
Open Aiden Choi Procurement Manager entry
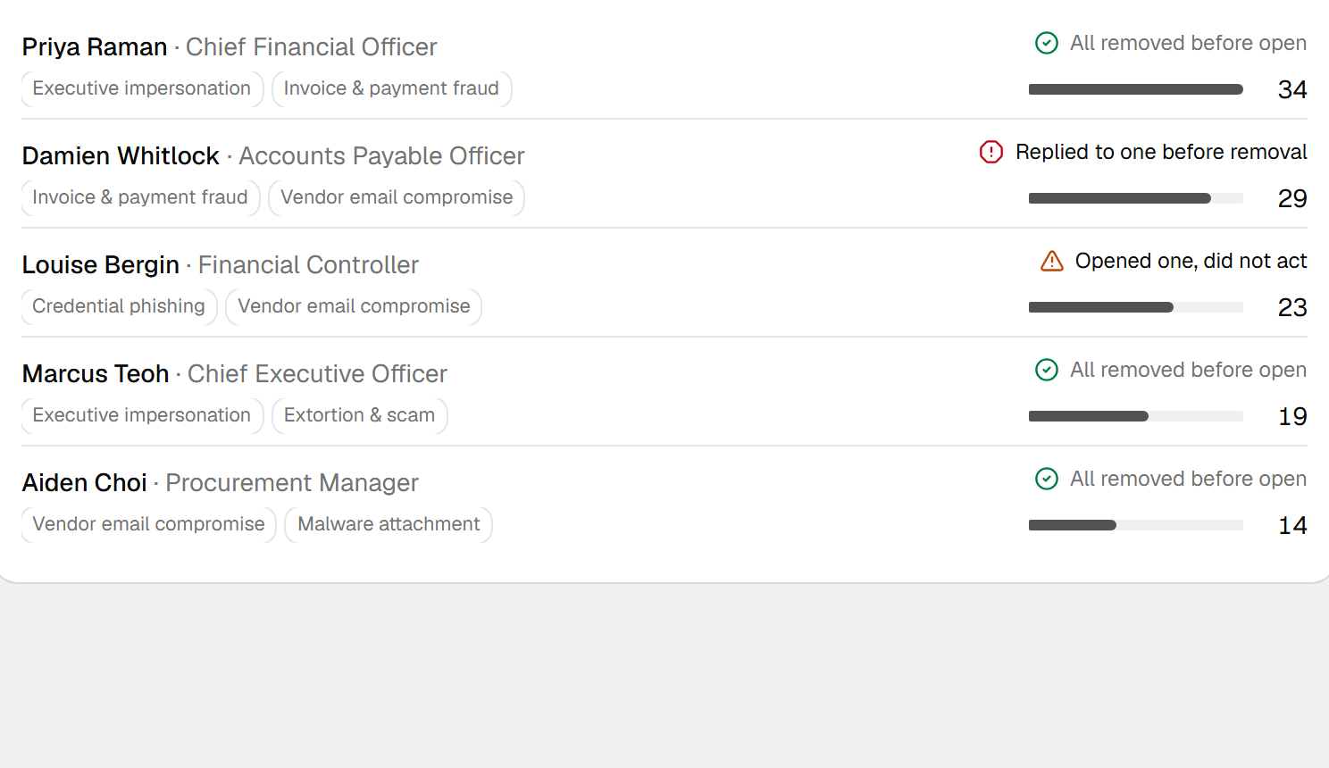point(221,482)
